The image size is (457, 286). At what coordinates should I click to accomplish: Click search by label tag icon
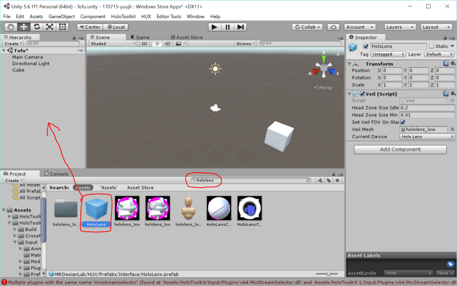click(x=329, y=180)
